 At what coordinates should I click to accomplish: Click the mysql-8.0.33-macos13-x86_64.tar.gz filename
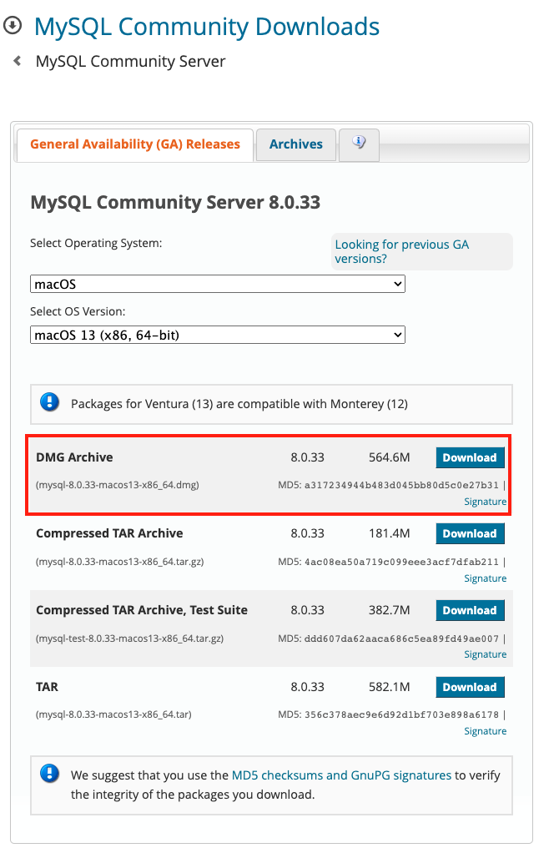(119, 562)
